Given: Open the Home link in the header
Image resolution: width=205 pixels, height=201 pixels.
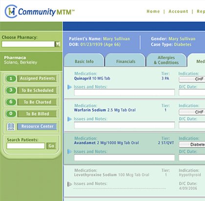Looking at the screenshot, I should click(x=153, y=11).
